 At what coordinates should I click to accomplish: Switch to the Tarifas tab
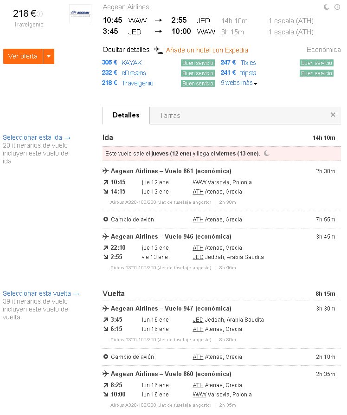170,116
